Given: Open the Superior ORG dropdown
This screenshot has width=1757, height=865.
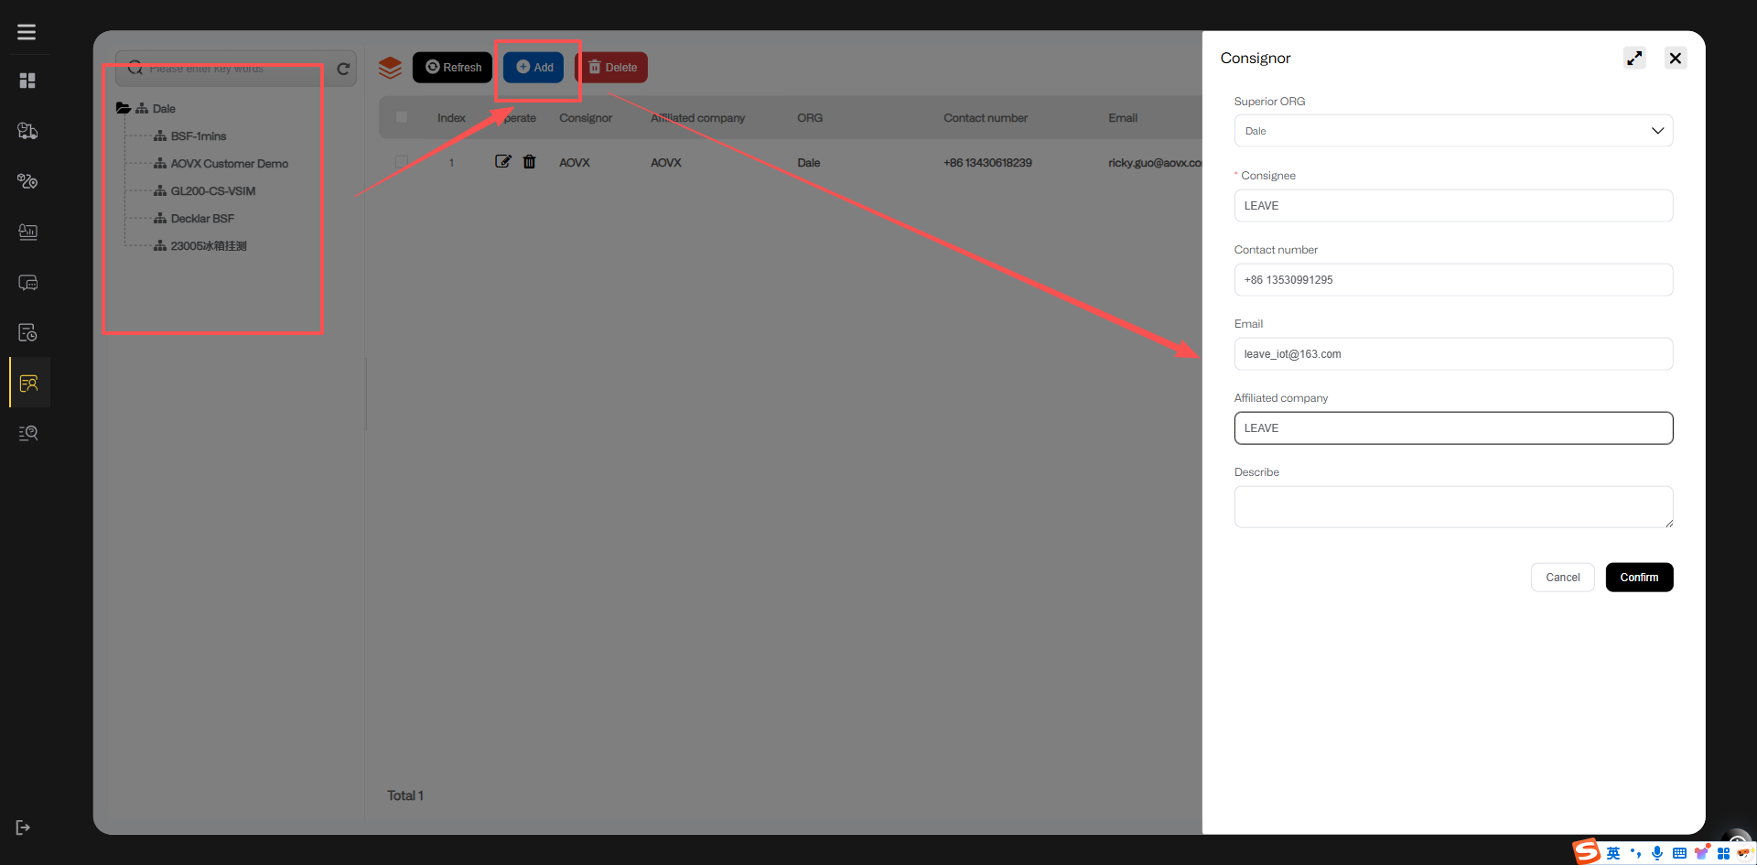Looking at the screenshot, I should [1452, 131].
